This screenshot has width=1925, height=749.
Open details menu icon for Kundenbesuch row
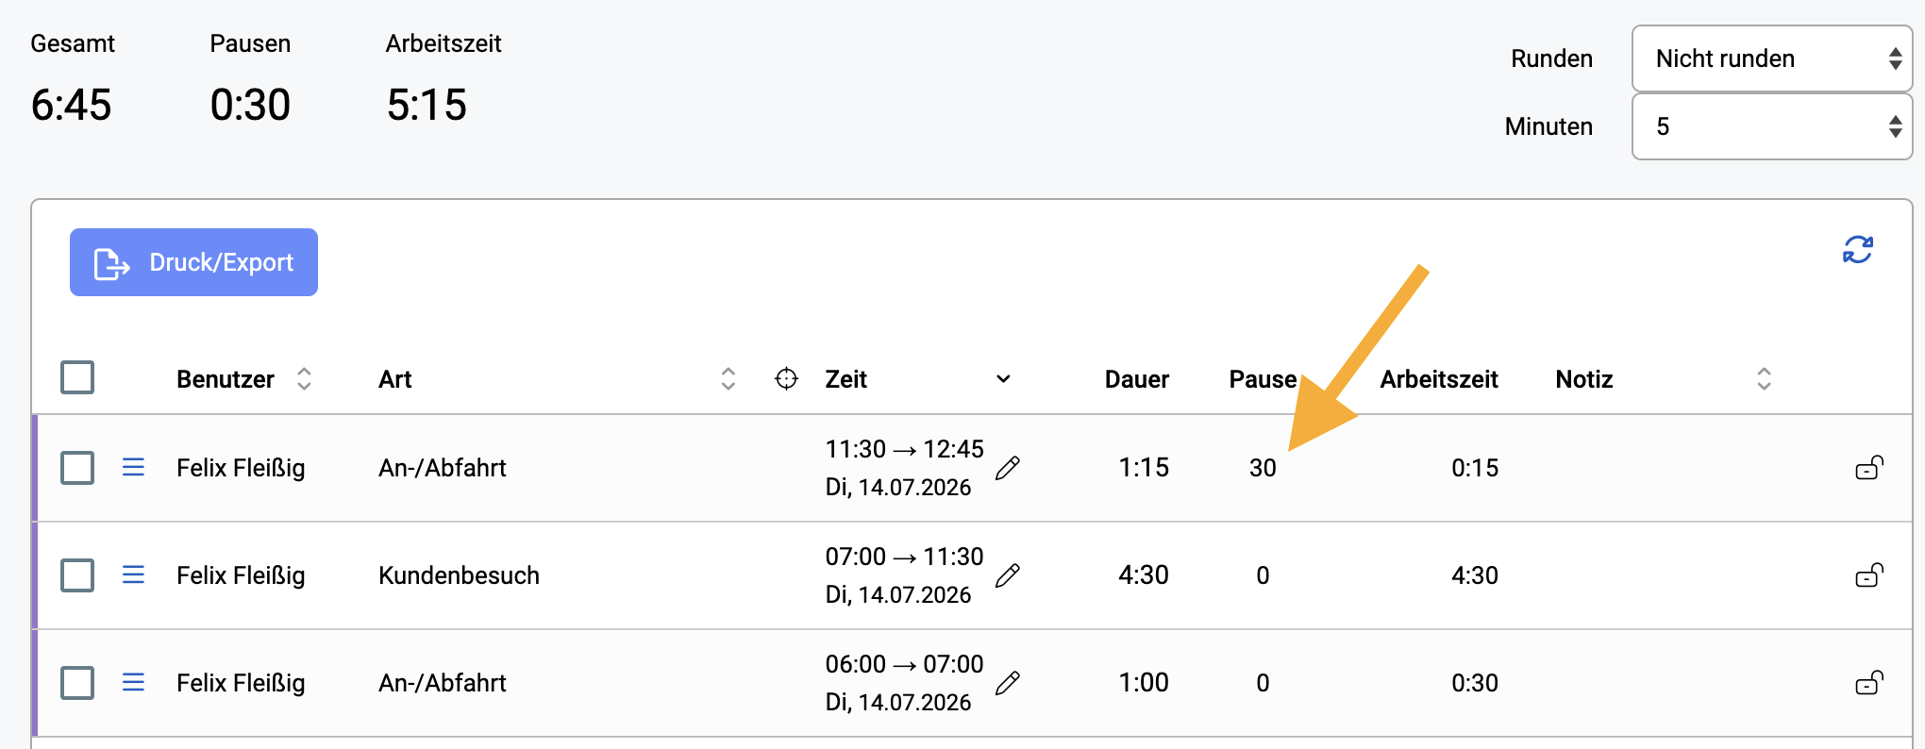[133, 574]
